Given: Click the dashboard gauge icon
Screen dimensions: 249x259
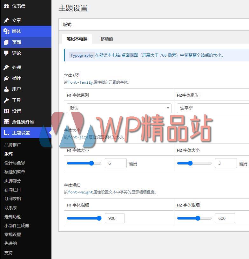Looking at the screenshot, I should 6,6.
